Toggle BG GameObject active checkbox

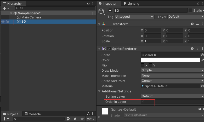pyautogui.click(x=110, y=10)
